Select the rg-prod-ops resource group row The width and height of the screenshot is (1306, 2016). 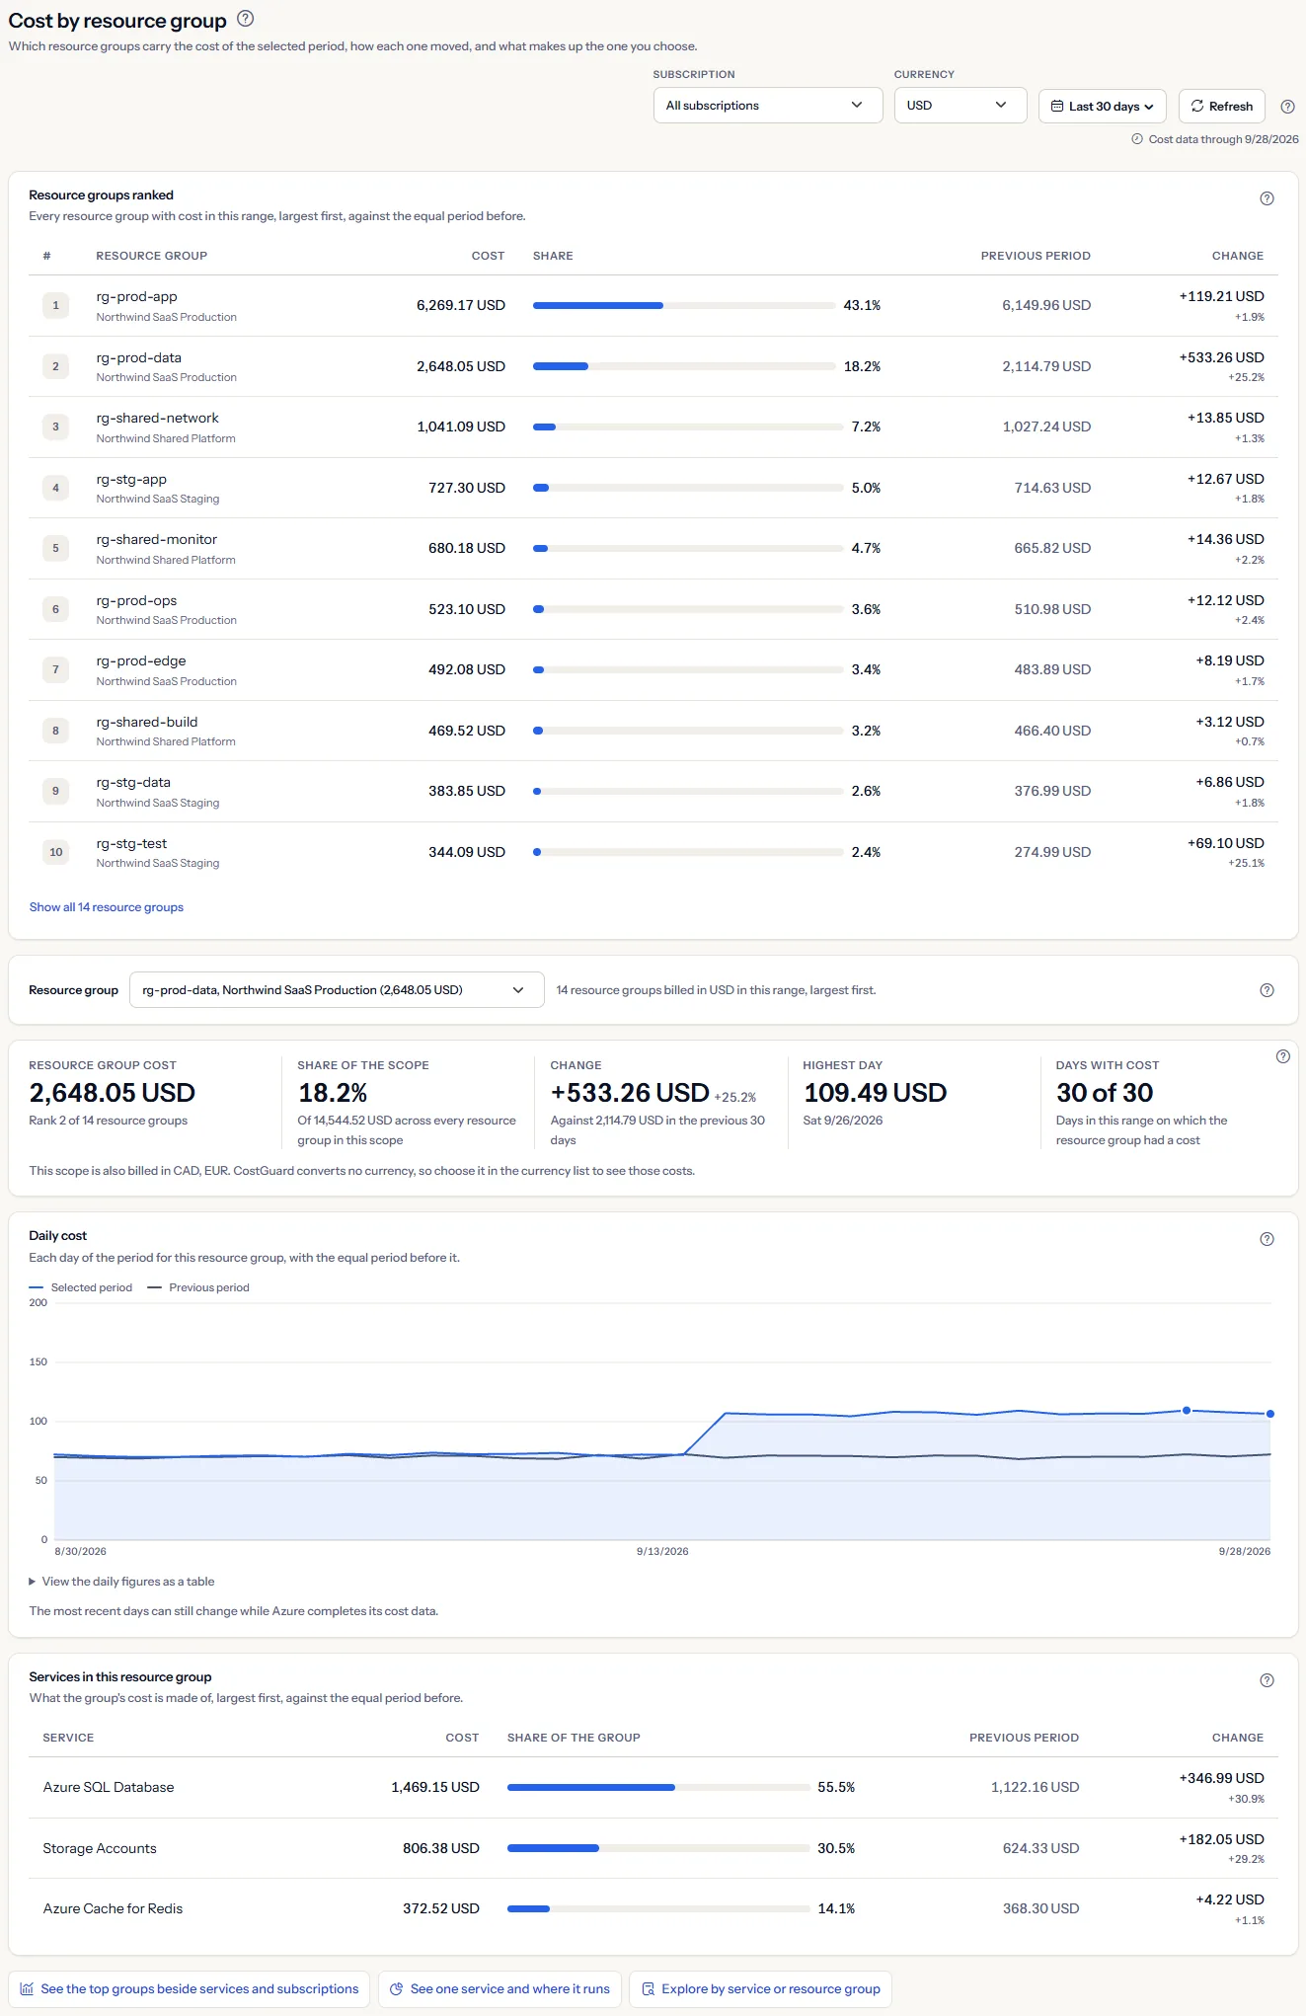pos(653,609)
